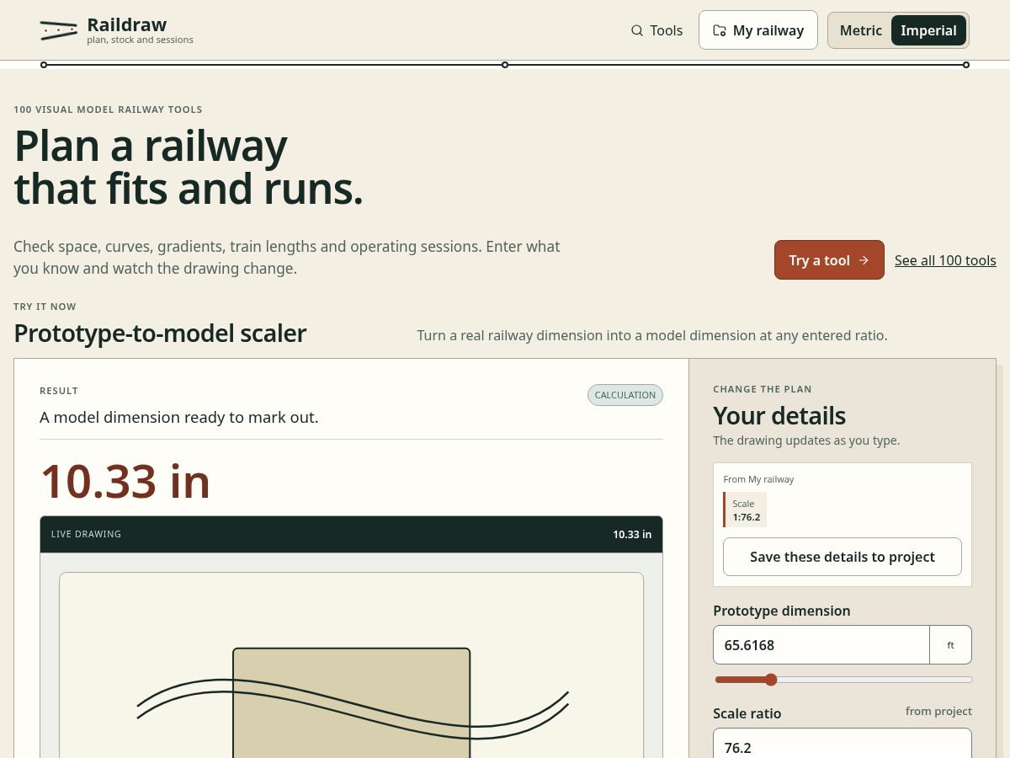This screenshot has width=1010, height=758.
Task: Click the Scale ratio input field
Action: (x=843, y=743)
